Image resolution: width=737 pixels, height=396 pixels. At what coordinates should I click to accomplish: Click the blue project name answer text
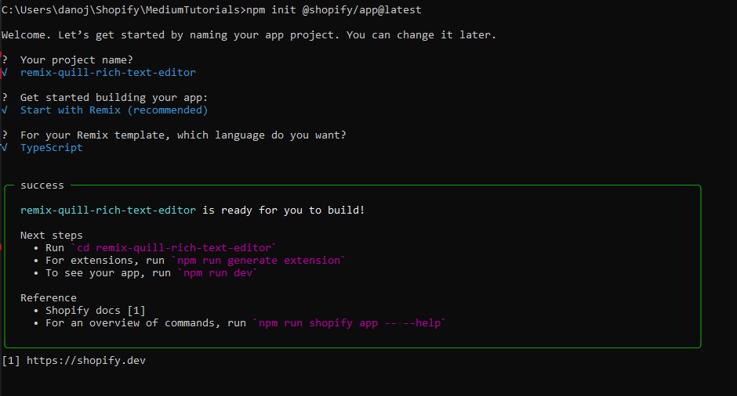pos(108,73)
